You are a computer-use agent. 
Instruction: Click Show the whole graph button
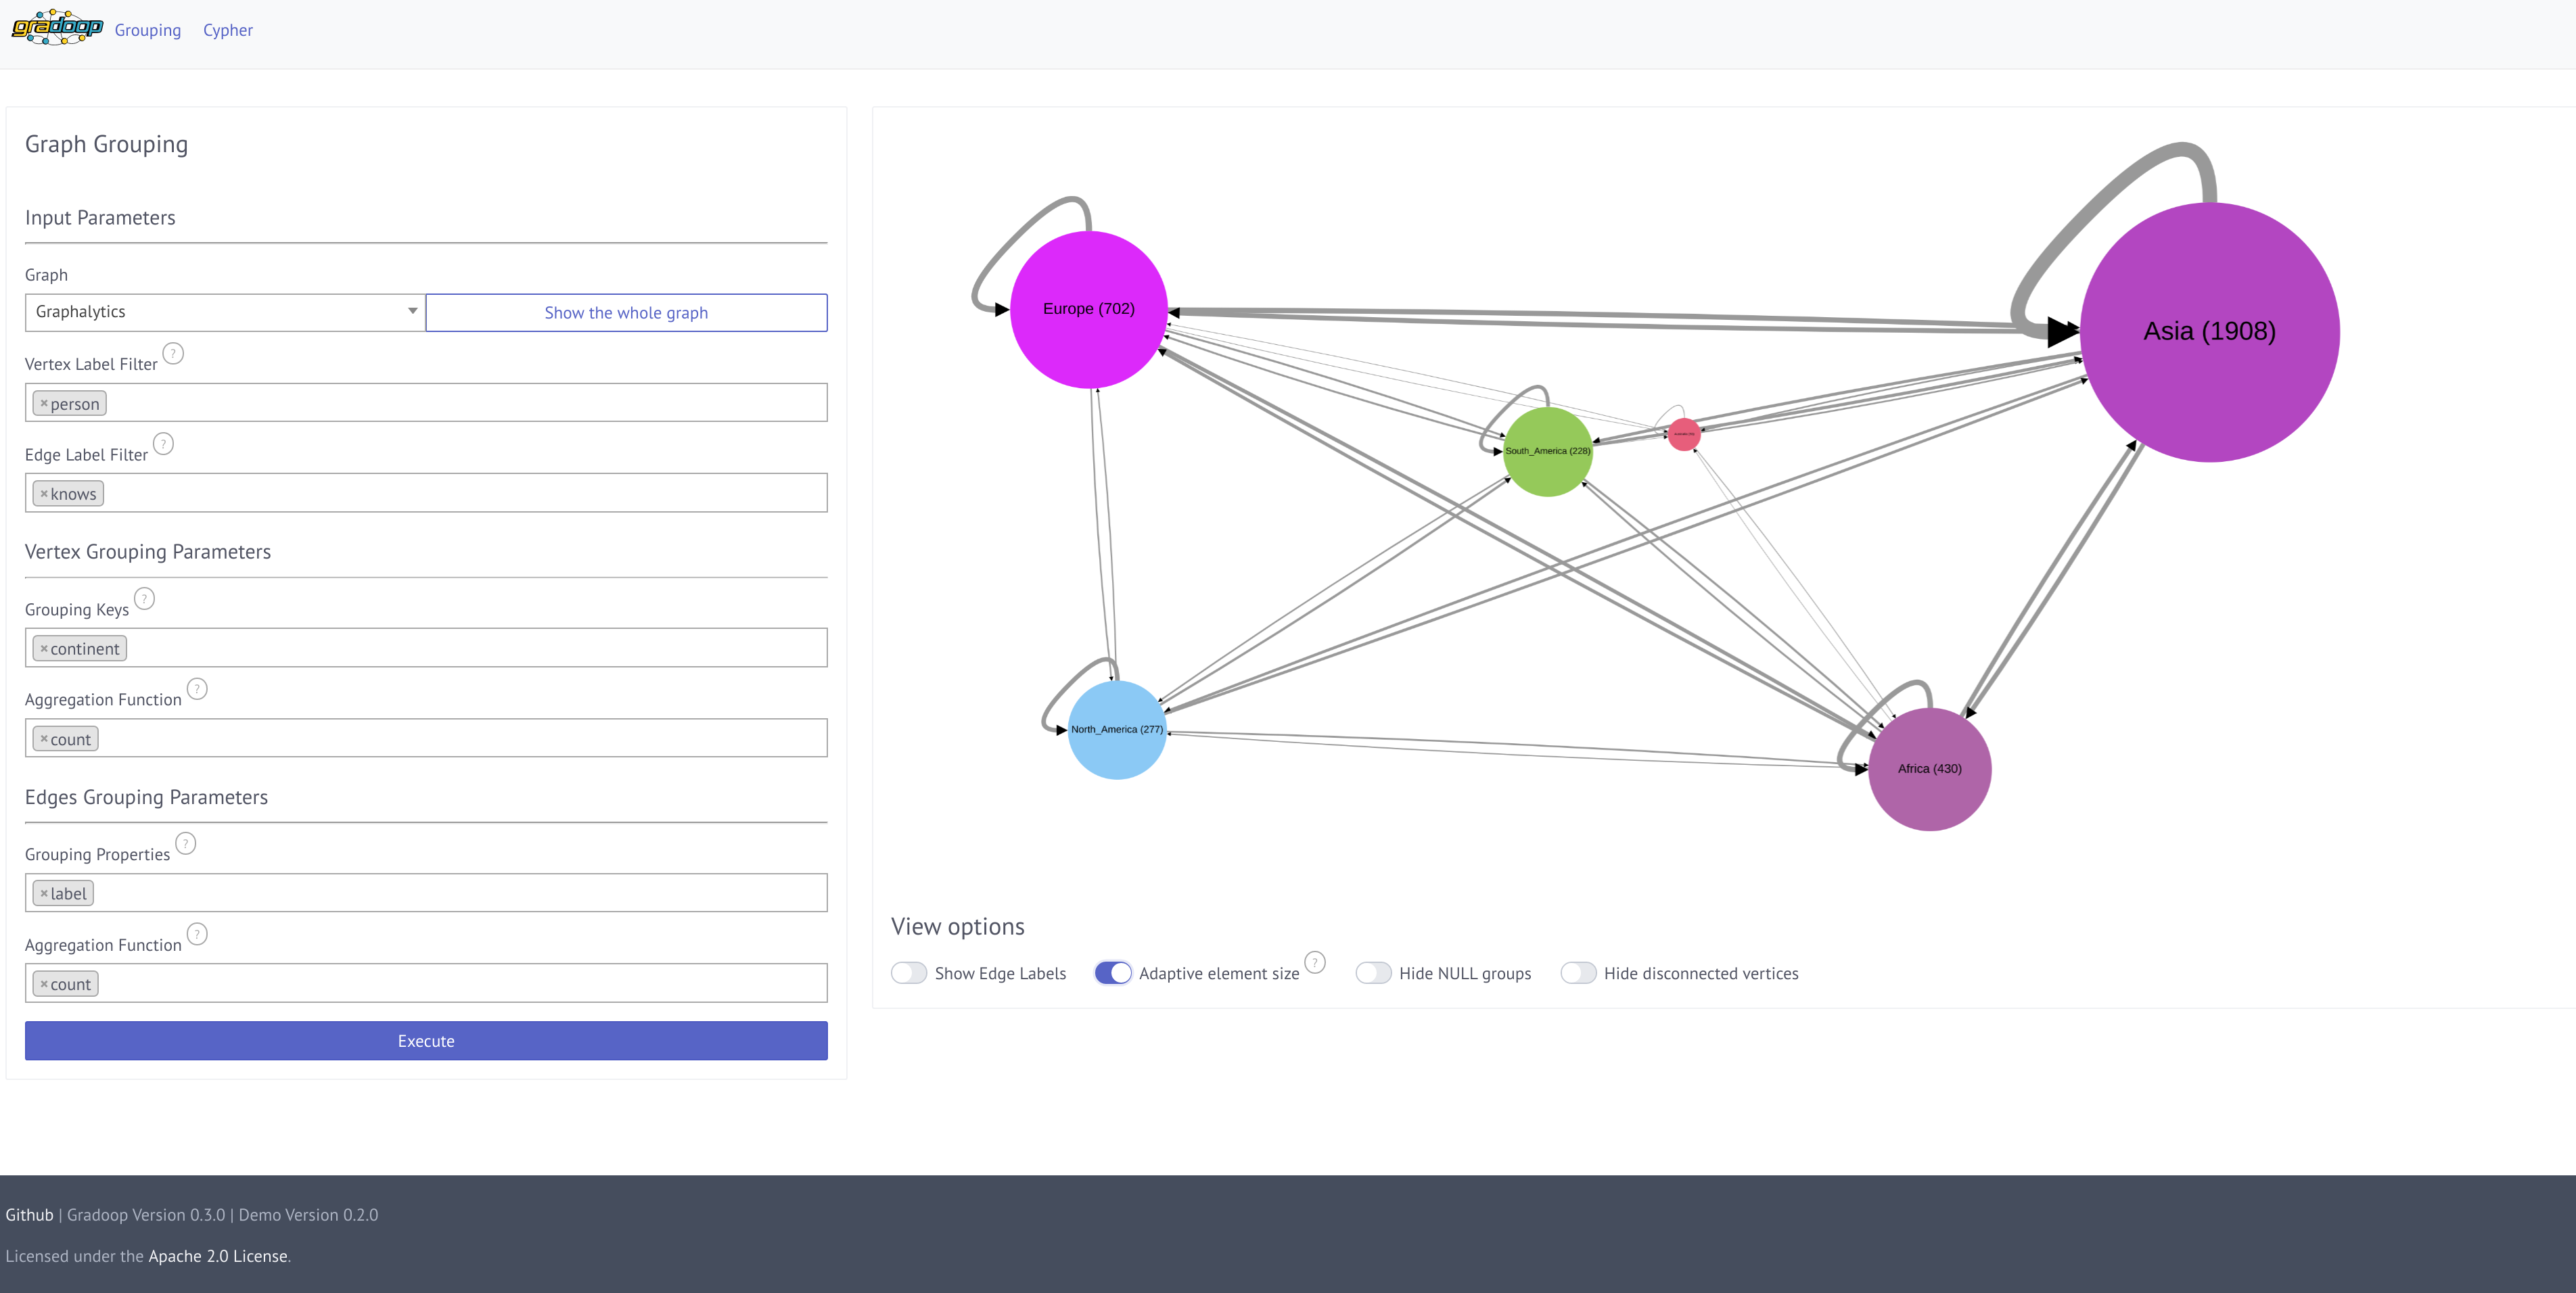pos(626,312)
